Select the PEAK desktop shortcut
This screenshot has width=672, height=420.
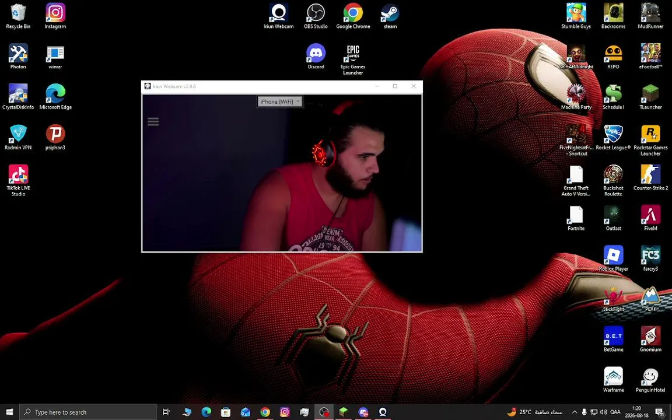(x=650, y=299)
